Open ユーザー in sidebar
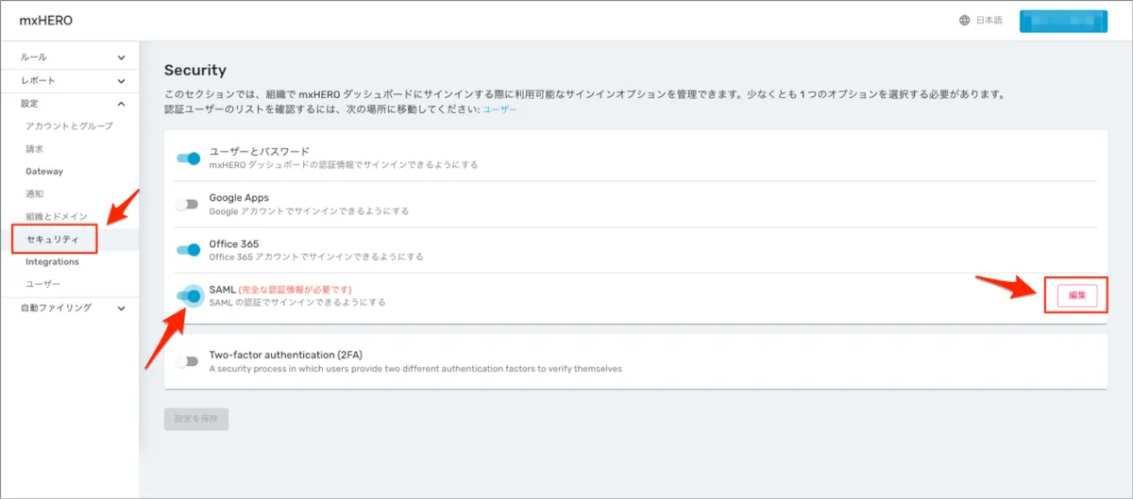1133x499 pixels. tap(42, 284)
